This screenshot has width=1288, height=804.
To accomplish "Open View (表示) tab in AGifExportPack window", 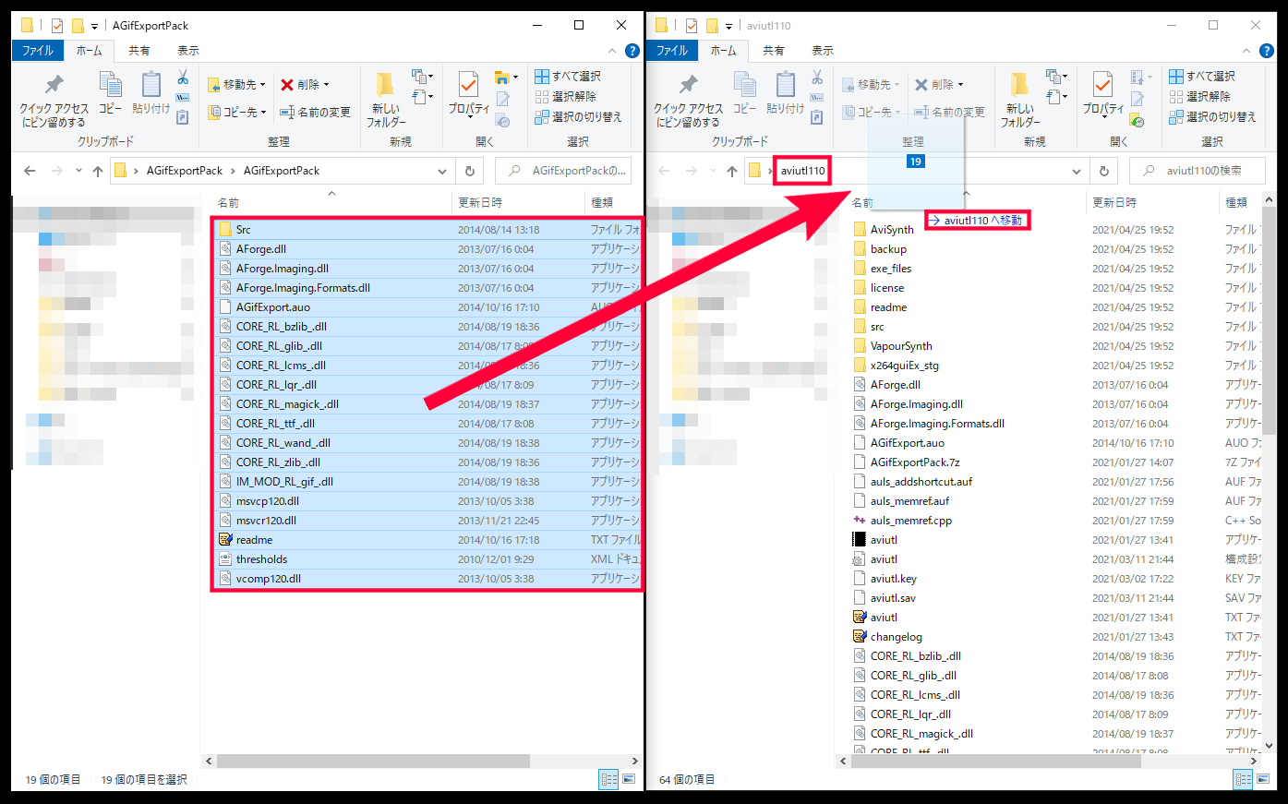I will point(188,51).
